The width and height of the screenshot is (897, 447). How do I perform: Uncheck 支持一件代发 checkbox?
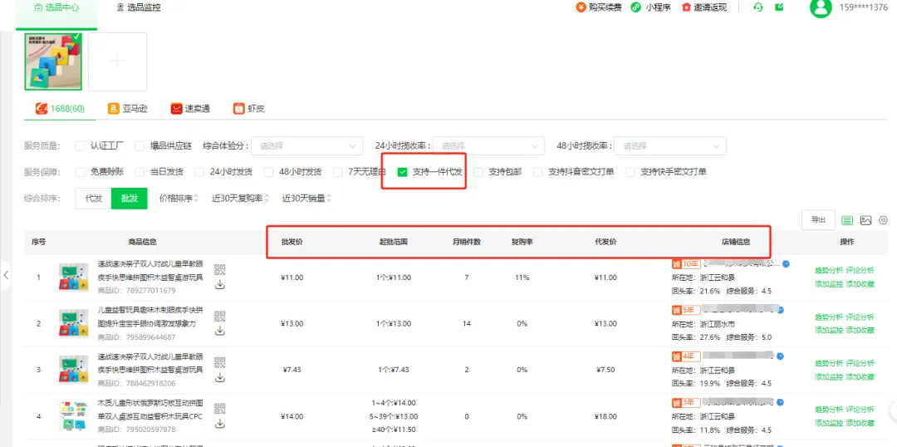[403, 172]
